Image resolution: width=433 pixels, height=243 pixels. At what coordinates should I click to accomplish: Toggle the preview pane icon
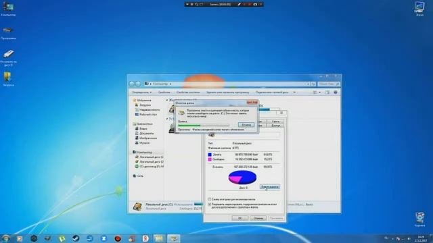click(x=327, y=92)
